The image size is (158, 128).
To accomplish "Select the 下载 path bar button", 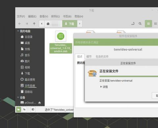I will coord(70,24).
